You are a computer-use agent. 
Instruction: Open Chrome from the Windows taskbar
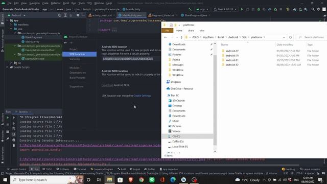[x=141, y=179]
